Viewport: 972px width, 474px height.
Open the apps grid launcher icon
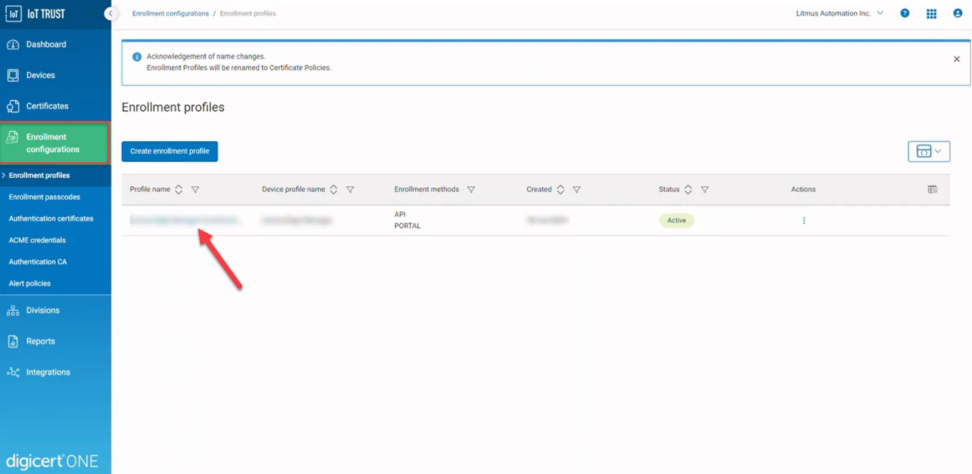[x=931, y=14]
